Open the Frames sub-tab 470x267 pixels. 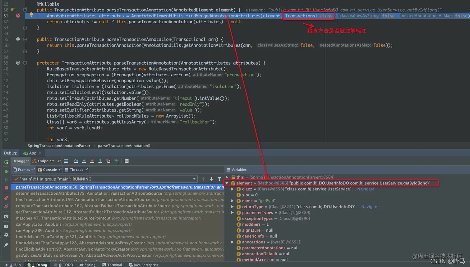(24, 170)
